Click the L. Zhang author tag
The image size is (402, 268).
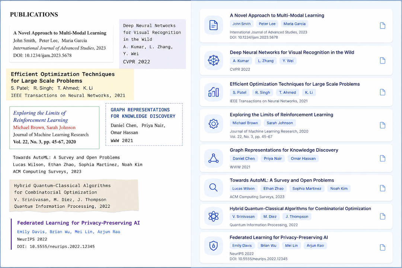[266, 61]
